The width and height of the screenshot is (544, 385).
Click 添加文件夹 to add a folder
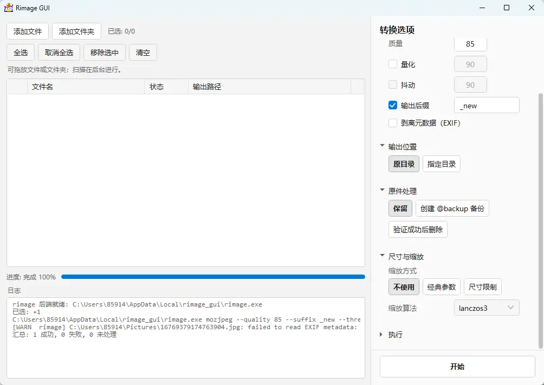coord(77,31)
